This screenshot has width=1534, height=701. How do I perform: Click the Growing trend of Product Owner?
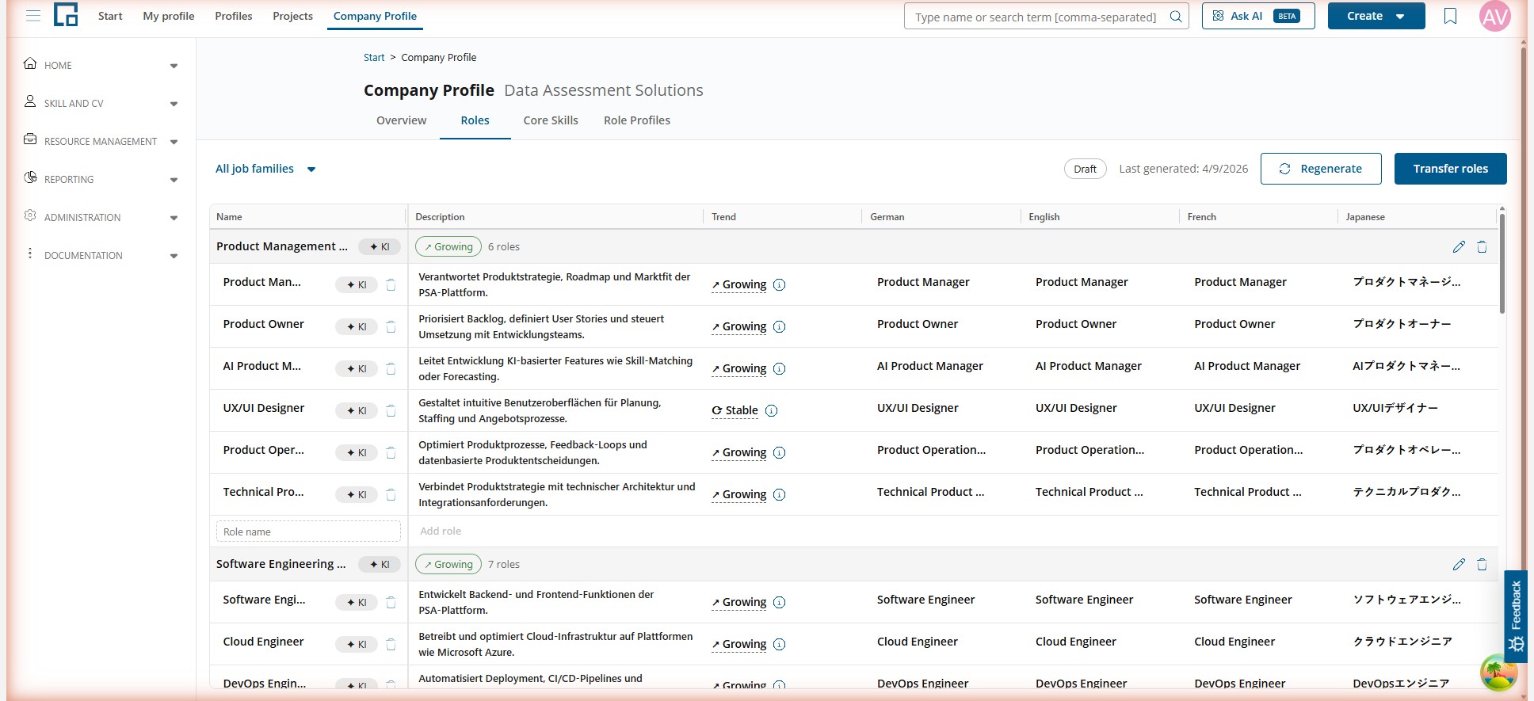pyautogui.click(x=739, y=326)
